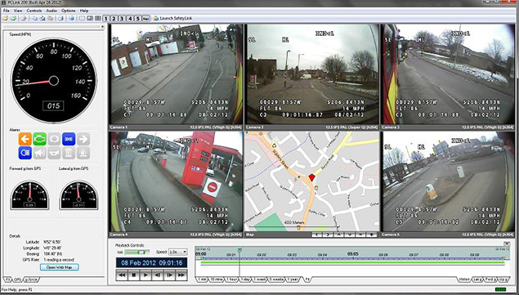Click the green engine alarm icon
Screen dimensions: 519x295
(x=40, y=139)
